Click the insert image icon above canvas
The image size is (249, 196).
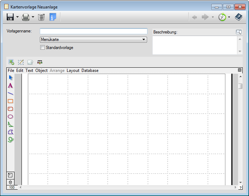point(11,62)
